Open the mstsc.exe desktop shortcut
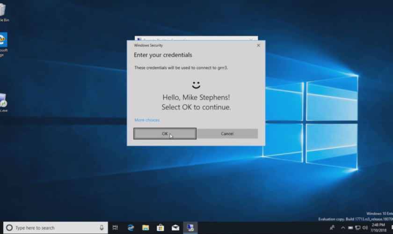The image size is (393, 234). pos(3,102)
